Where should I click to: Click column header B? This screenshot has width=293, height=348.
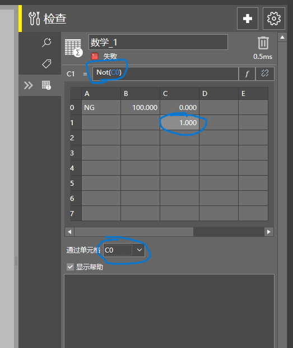coord(141,94)
